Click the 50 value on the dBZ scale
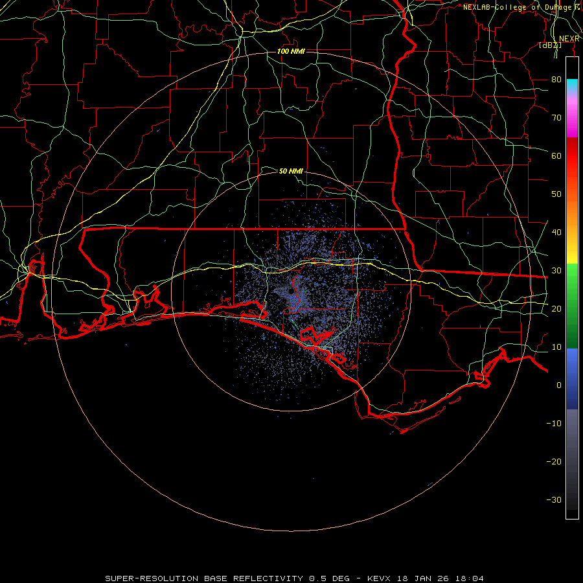The height and width of the screenshot is (583, 583). point(556,194)
